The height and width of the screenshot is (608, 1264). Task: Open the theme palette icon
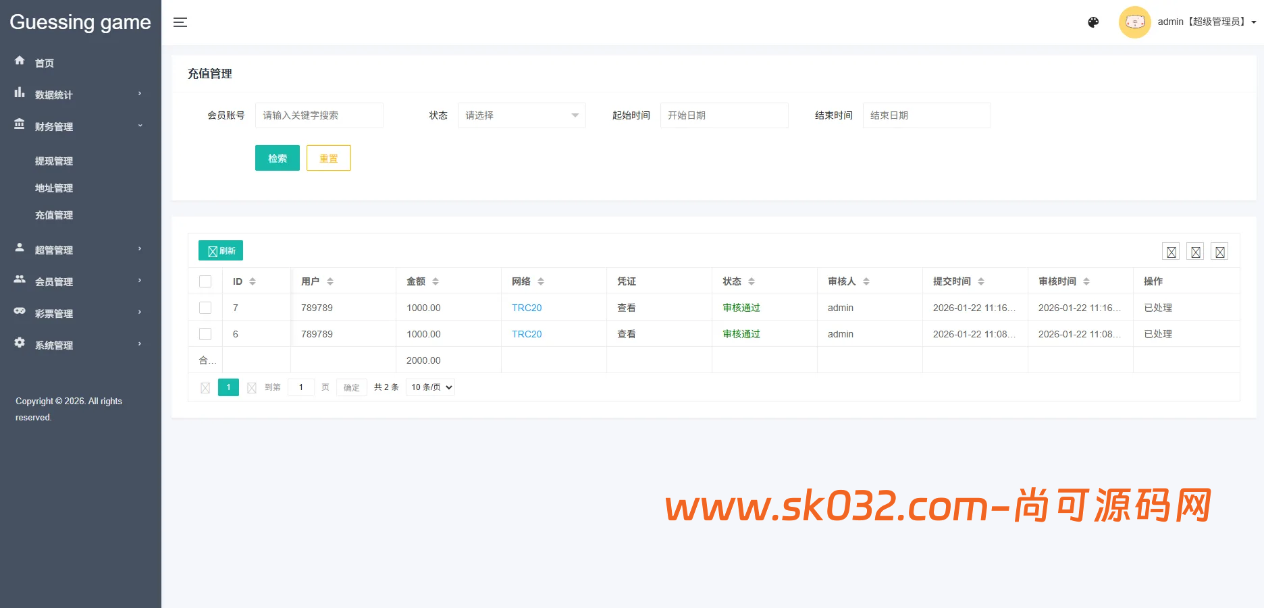(1093, 22)
